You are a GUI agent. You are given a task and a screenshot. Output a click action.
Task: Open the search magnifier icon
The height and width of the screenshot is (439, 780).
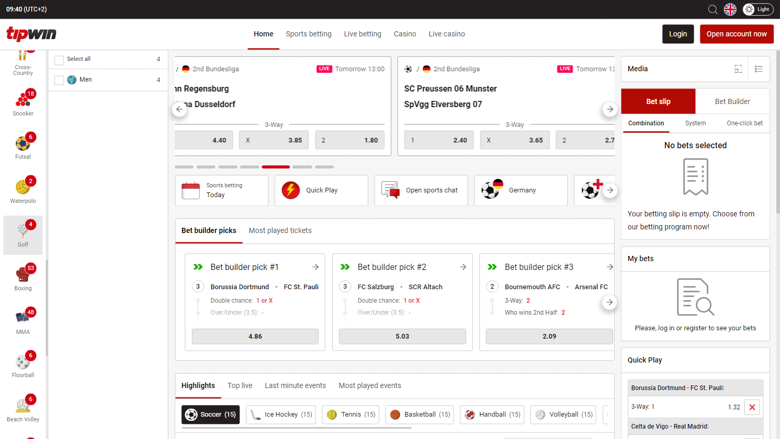(712, 9)
